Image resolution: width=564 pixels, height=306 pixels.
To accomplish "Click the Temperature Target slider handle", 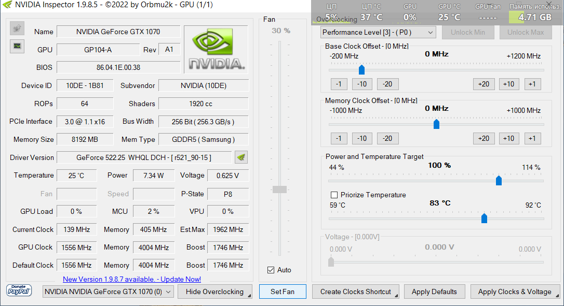I will [484, 218].
